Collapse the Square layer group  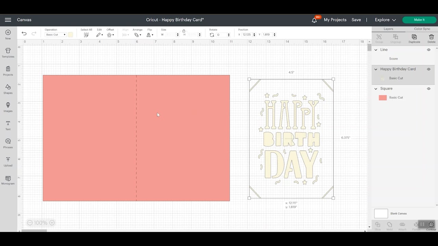pos(376,88)
